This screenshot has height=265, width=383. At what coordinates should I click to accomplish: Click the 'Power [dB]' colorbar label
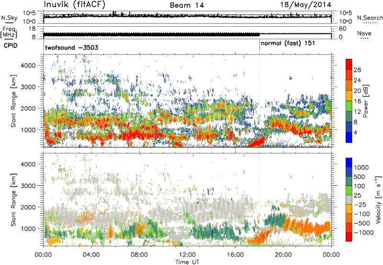(x=365, y=101)
